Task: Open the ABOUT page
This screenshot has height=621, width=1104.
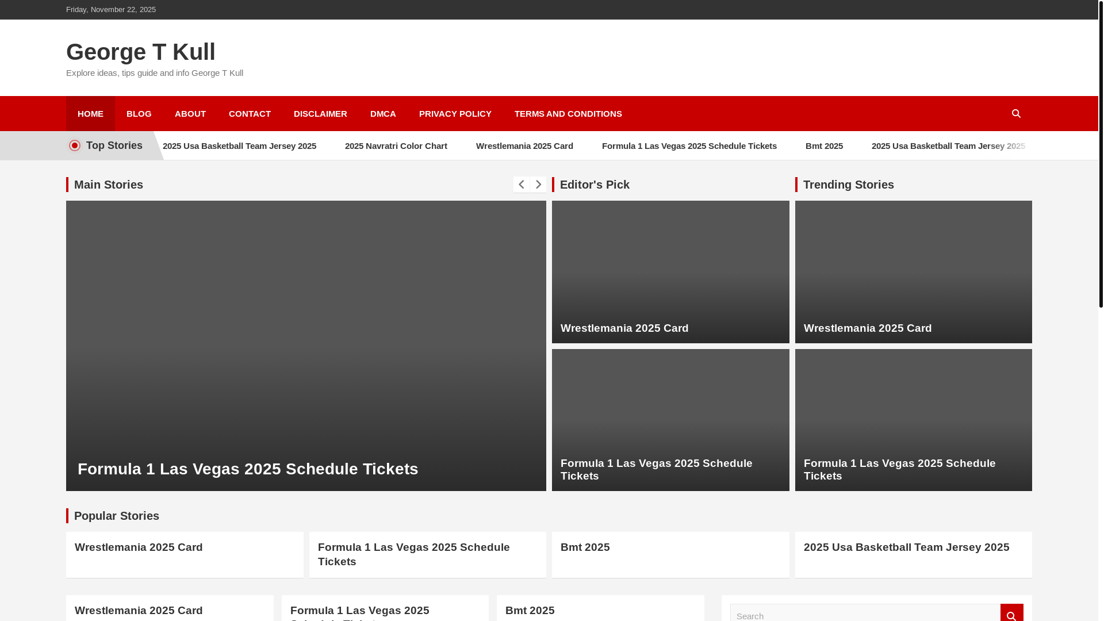Action: coord(190,114)
